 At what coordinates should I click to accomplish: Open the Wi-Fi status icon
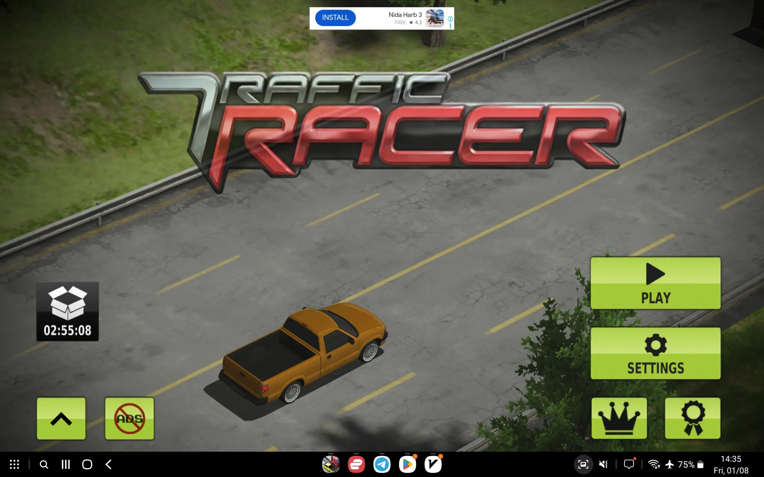(654, 464)
